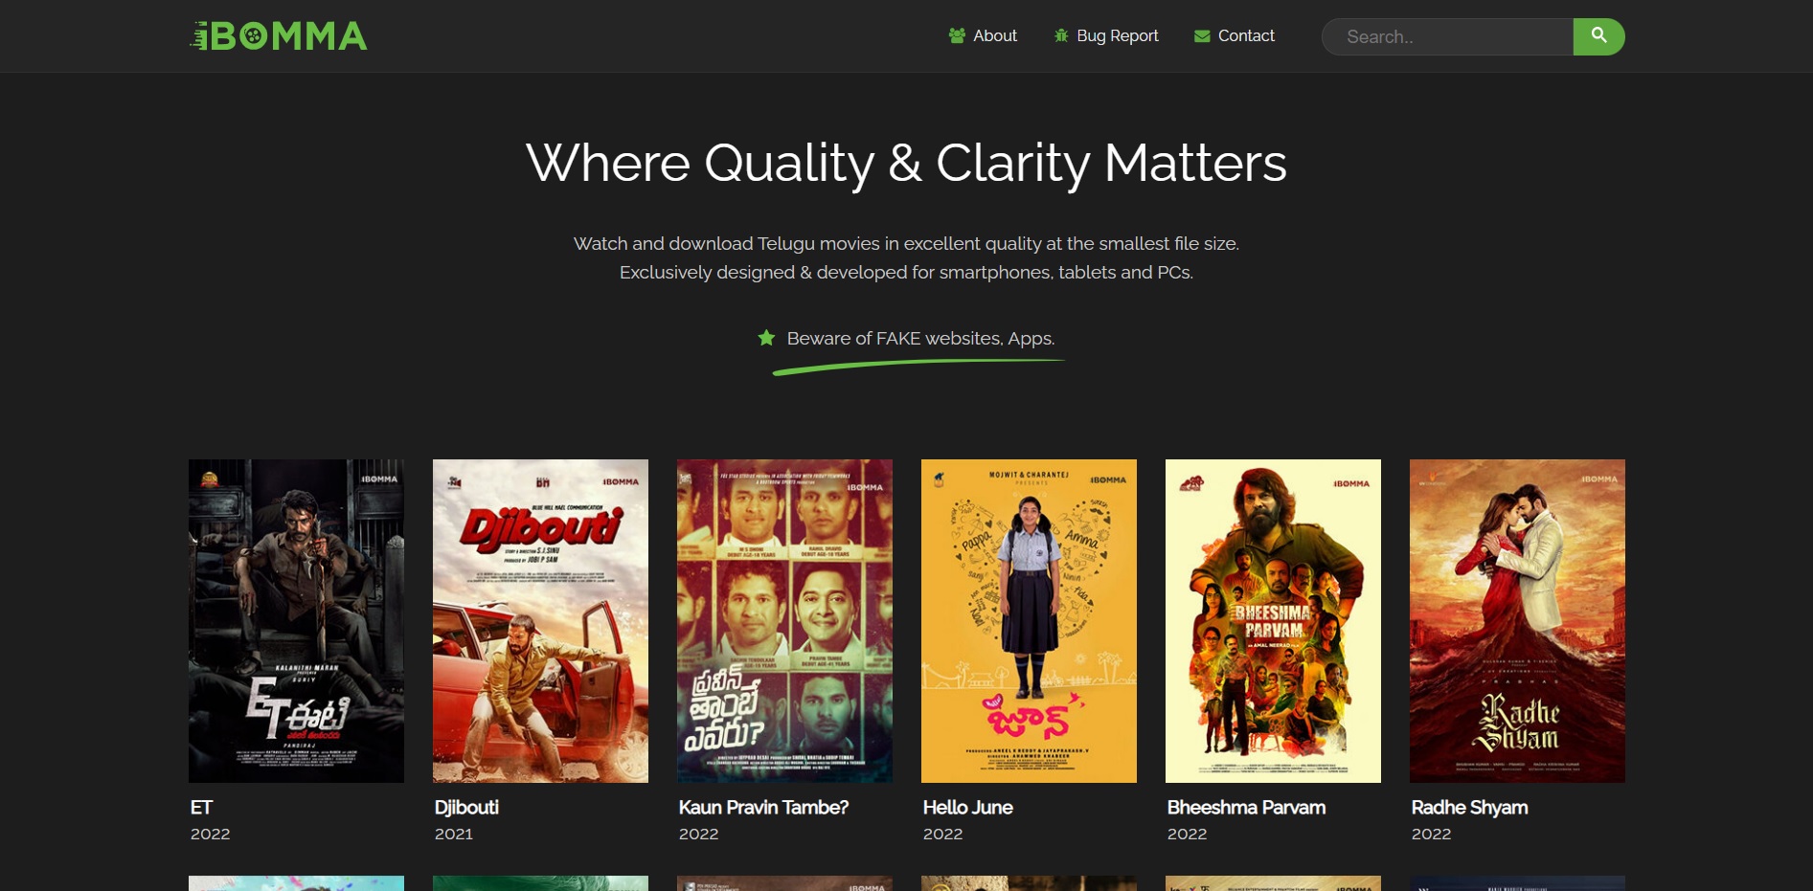Focus the Search input field
Screen dimensions: 1813x891
click(x=1447, y=36)
